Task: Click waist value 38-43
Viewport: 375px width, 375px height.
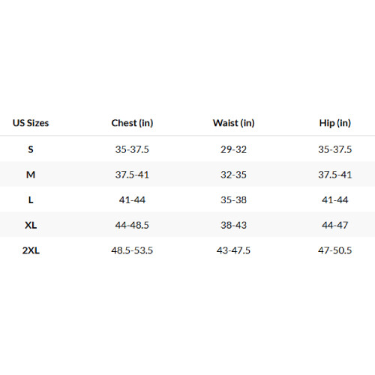Action: (233, 225)
